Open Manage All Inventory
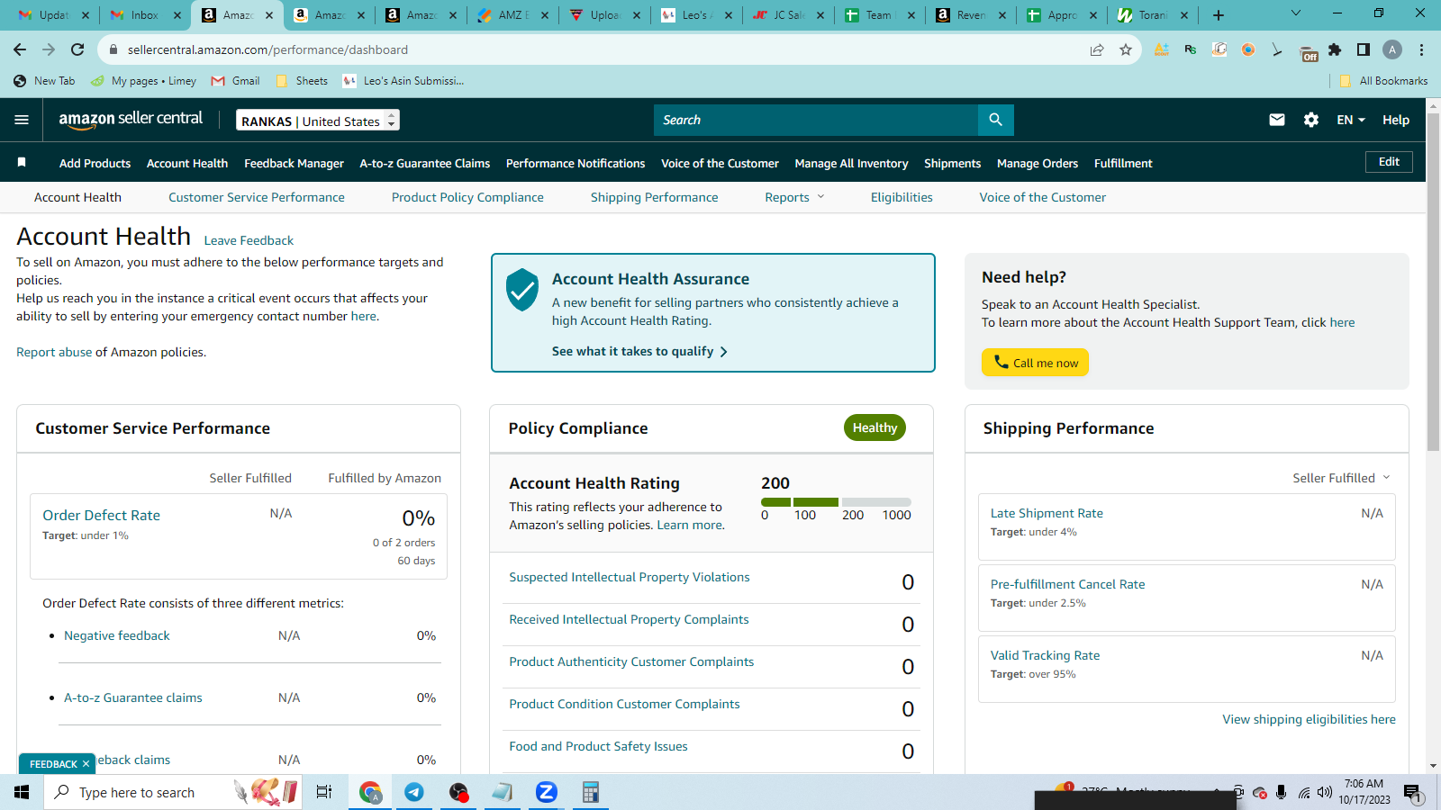The width and height of the screenshot is (1441, 810). coord(851,163)
